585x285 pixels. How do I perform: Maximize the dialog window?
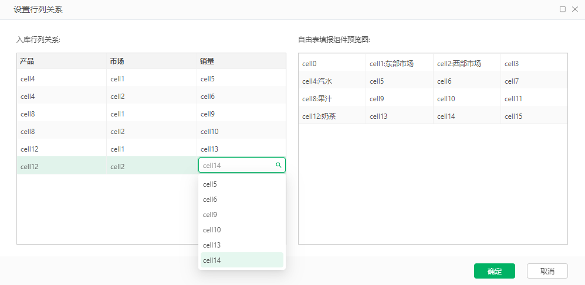pyautogui.click(x=563, y=9)
